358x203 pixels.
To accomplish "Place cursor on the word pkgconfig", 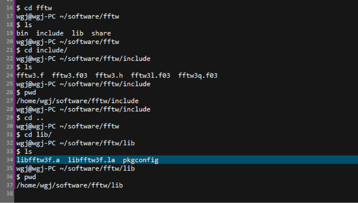I will coord(141,160).
